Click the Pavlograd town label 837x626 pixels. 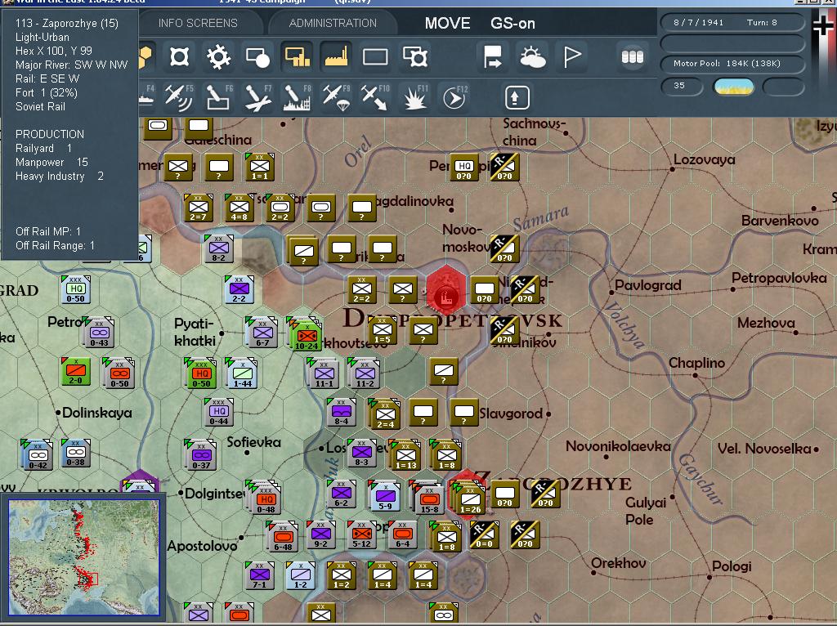coord(648,285)
